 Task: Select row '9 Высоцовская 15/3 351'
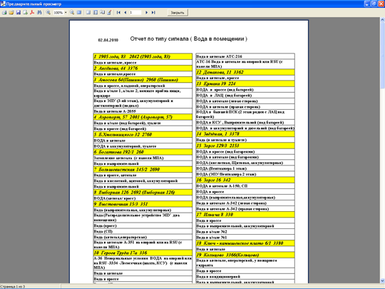pyautogui.click(x=143, y=204)
